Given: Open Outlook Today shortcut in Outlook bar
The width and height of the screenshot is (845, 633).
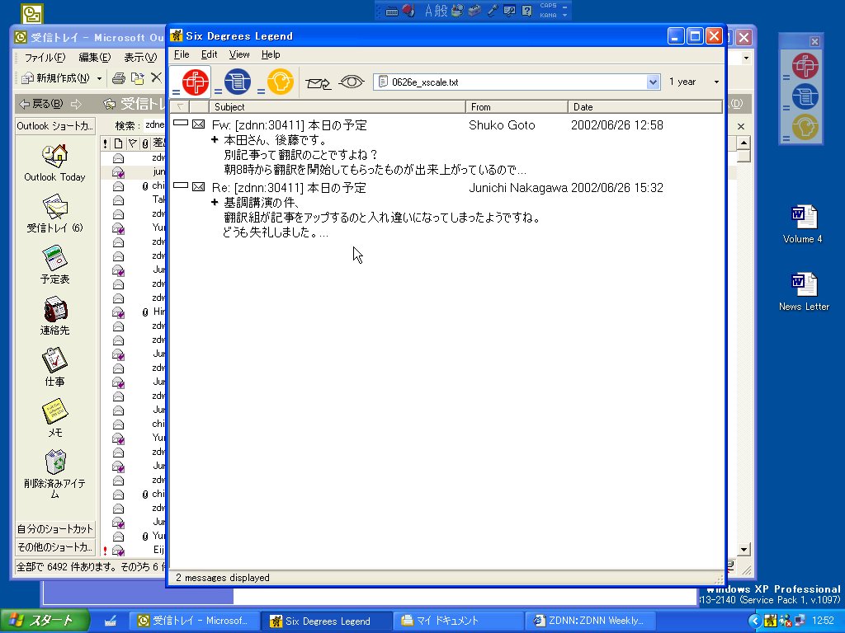Looking at the screenshot, I should (54, 162).
